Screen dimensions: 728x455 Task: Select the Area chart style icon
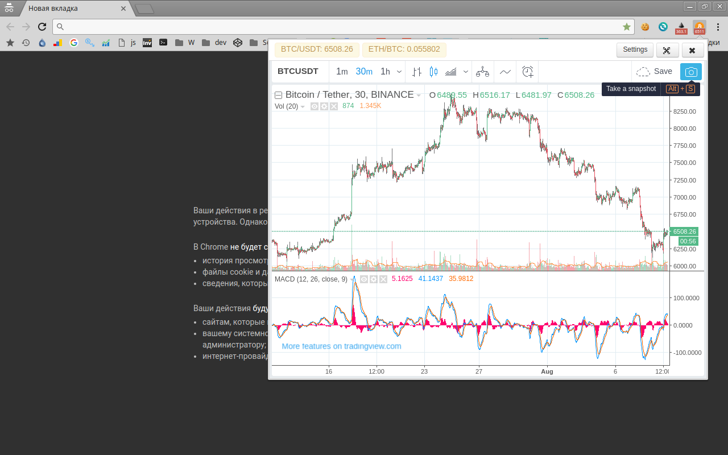(451, 72)
